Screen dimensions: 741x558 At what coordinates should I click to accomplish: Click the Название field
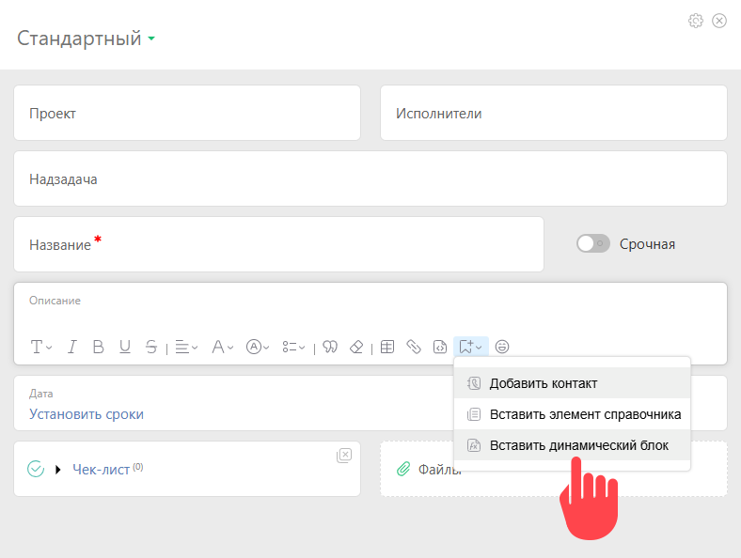coord(279,244)
